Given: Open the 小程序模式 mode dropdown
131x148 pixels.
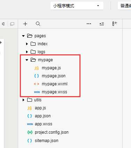Looking at the screenshot, I should [x=77, y=6].
